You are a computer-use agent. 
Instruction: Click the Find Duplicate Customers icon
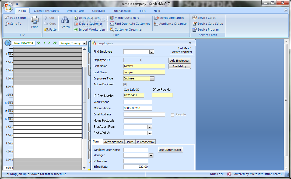[111, 24]
